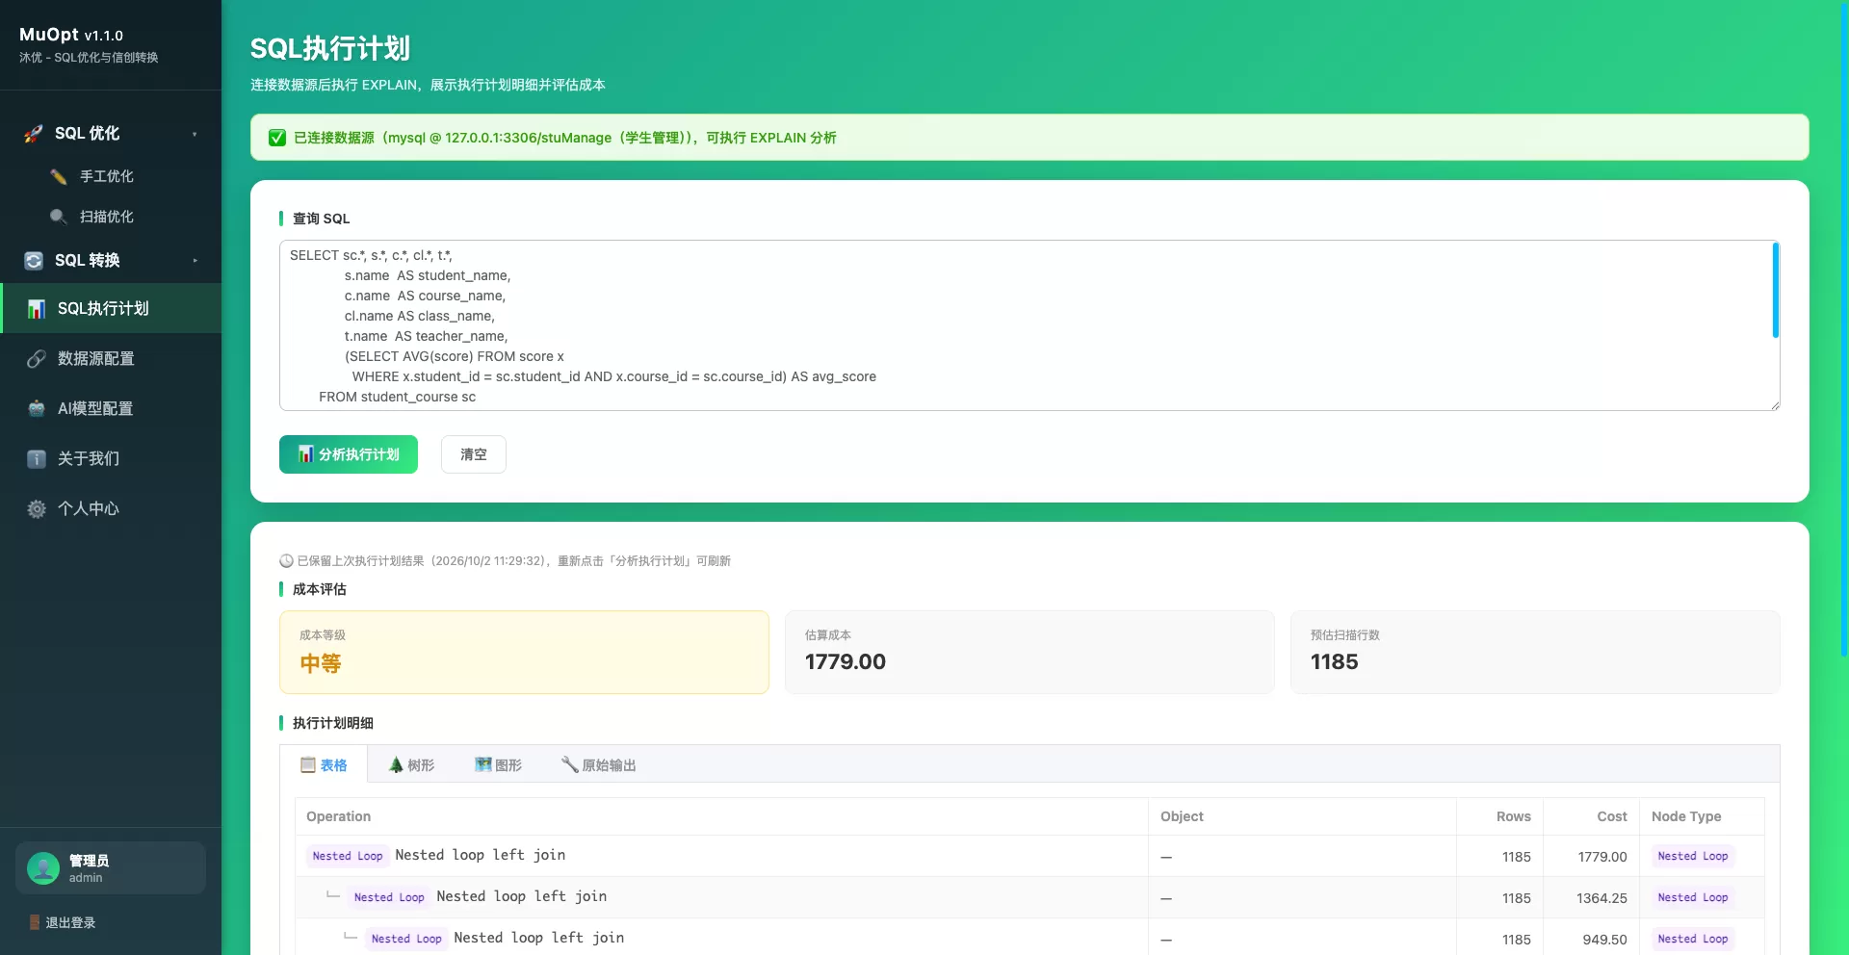The image size is (1849, 955).
Task: Open 扫描优化 submenu item
Action: [x=111, y=217]
